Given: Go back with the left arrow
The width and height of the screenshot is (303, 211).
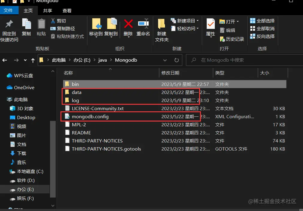Looking at the screenshot, I should pos(4,60).
